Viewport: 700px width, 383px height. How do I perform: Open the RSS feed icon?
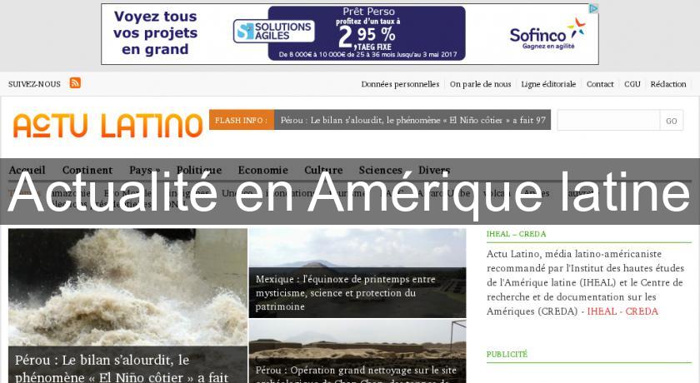75,83
